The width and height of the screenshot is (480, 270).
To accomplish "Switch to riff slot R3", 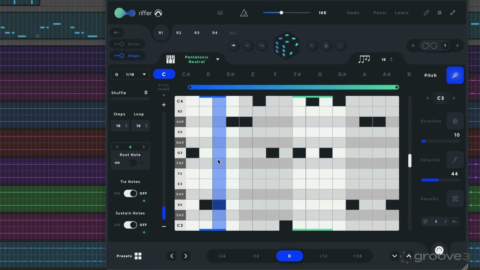I will [x=197, y=33].
